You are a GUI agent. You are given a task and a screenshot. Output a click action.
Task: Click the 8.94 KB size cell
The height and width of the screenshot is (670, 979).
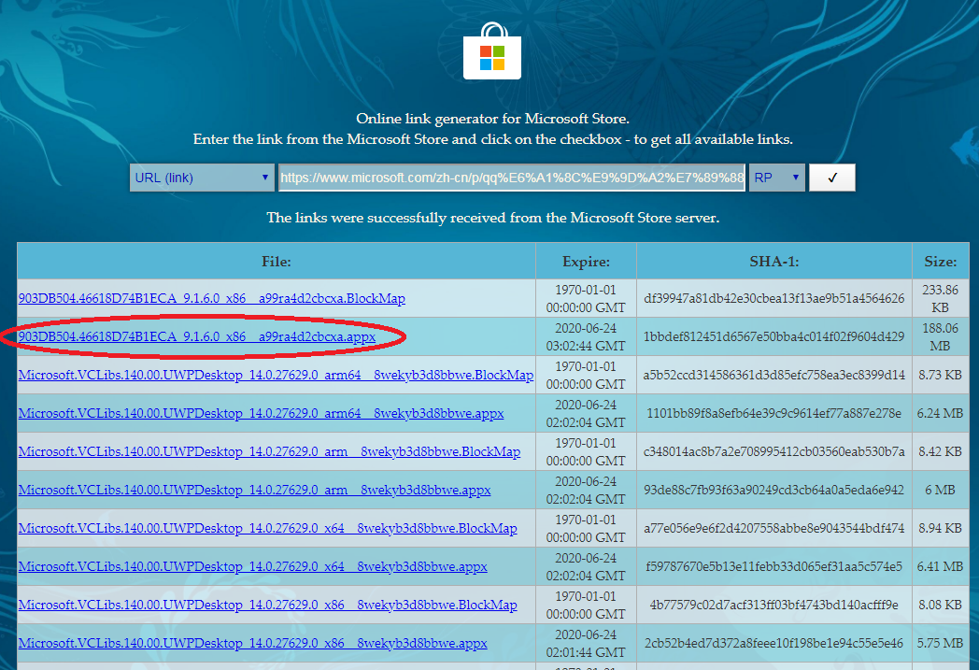coord(941,528)
